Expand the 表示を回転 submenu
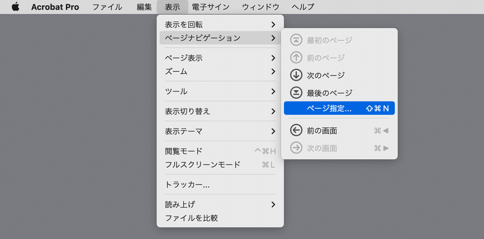This screenshot has height=239, width=484. (x=220, y=25)
